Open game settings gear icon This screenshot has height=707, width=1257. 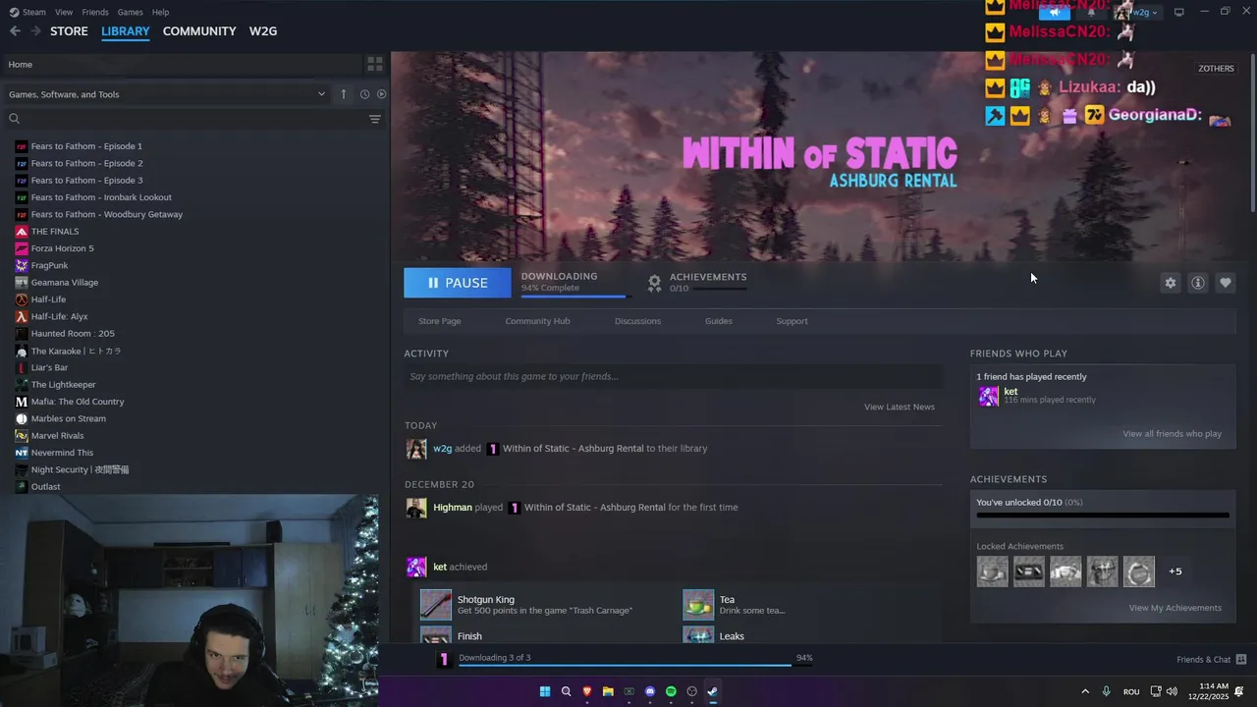[1171, 283]
